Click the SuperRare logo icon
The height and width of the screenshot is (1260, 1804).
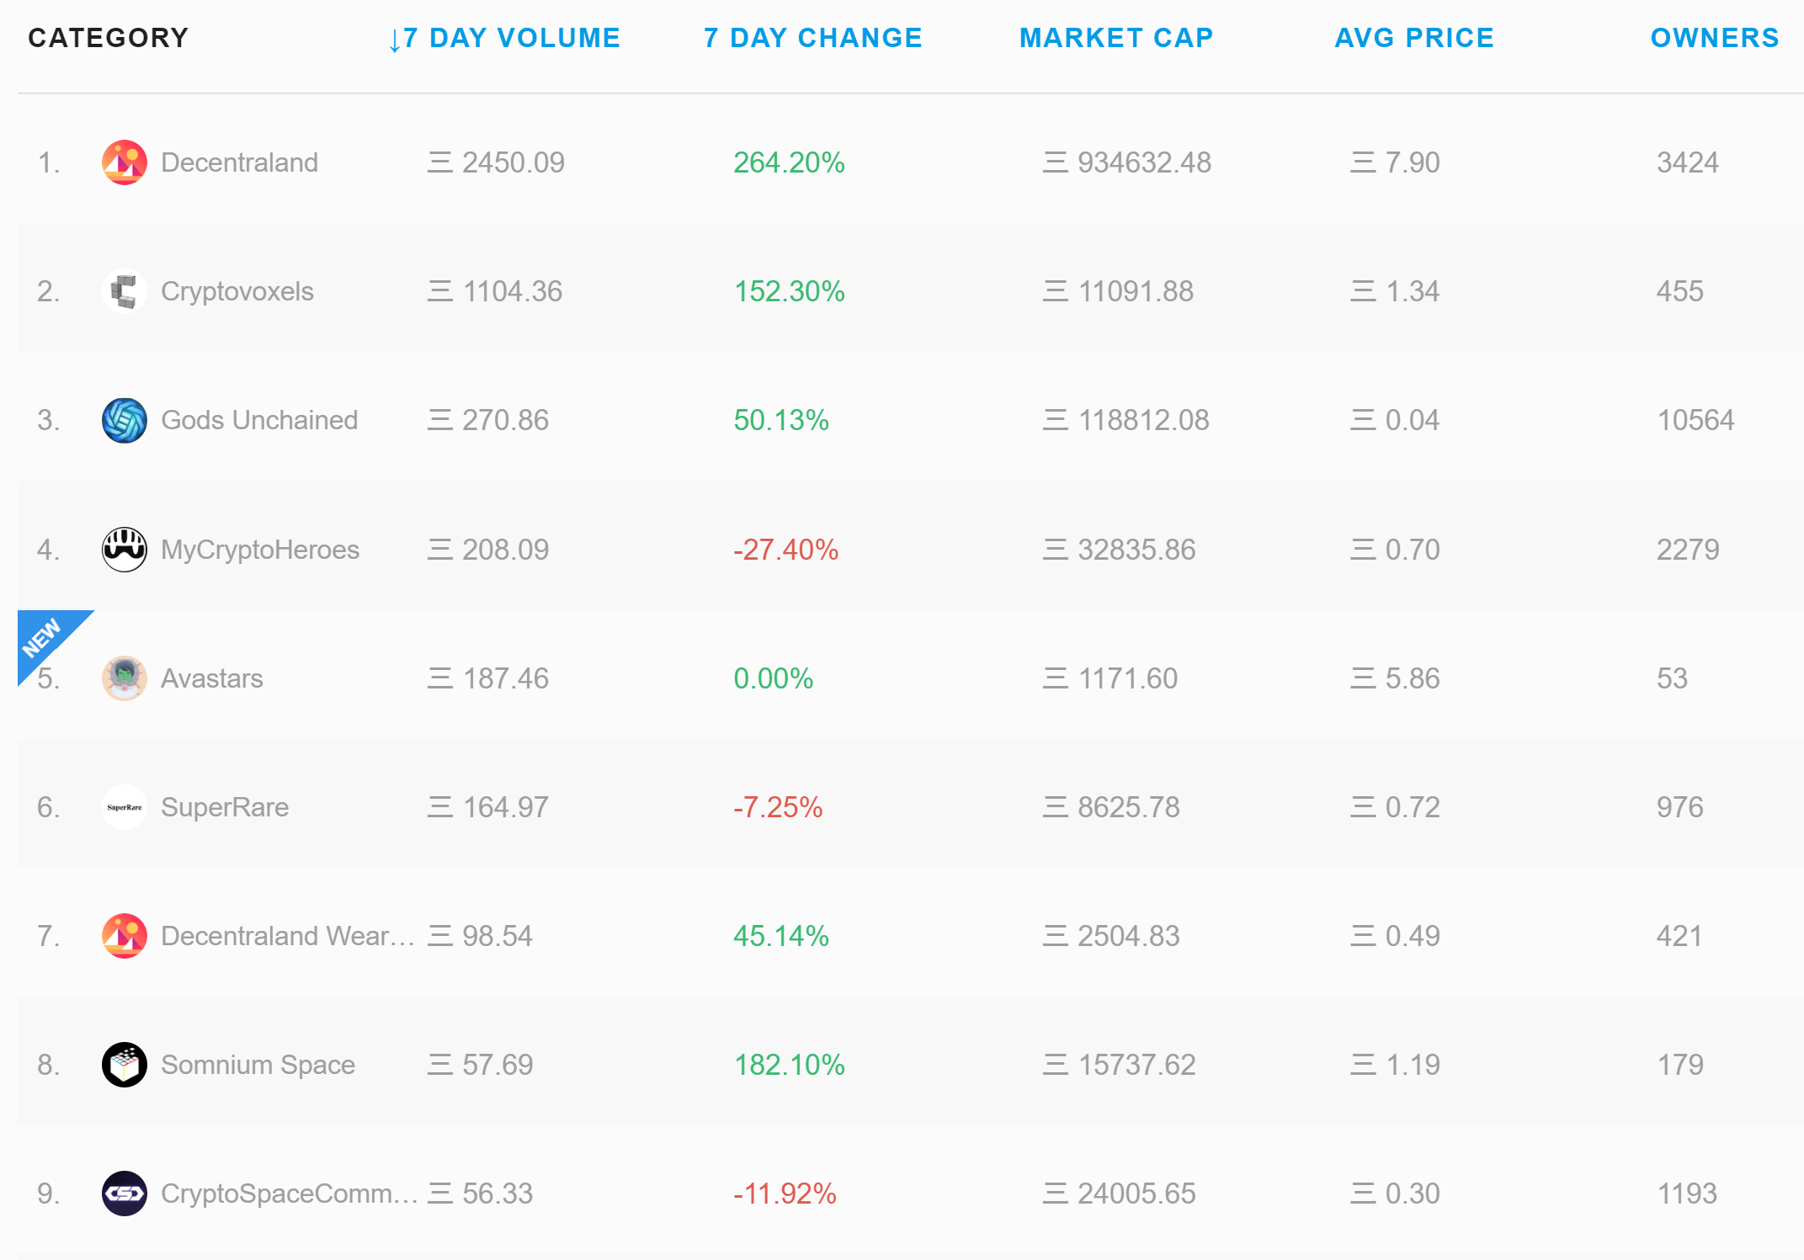tap(124, 807)
